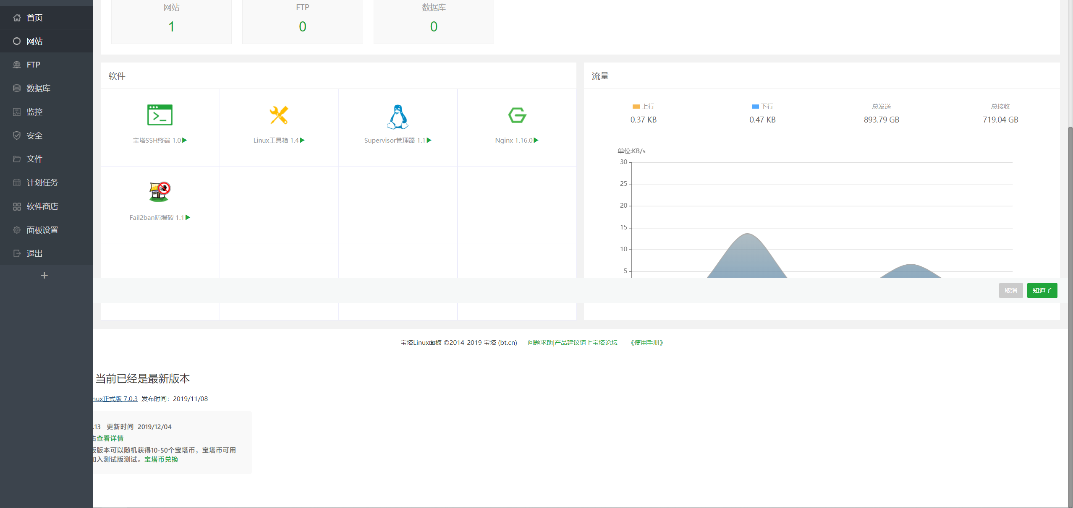Click the calendar icon beside 计划任务
Image resolution: width=1073 pixels, height=508 pixels.
17,182
